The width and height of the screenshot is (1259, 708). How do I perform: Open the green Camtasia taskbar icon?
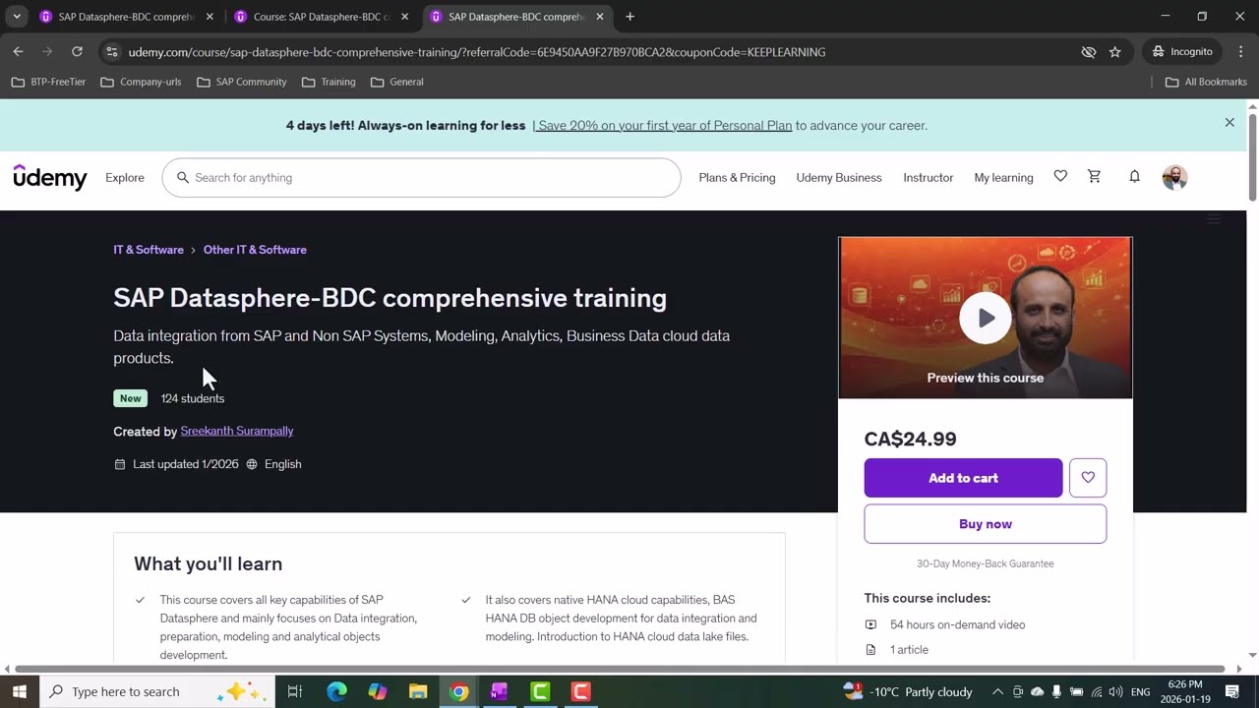(x=541, y=691)
